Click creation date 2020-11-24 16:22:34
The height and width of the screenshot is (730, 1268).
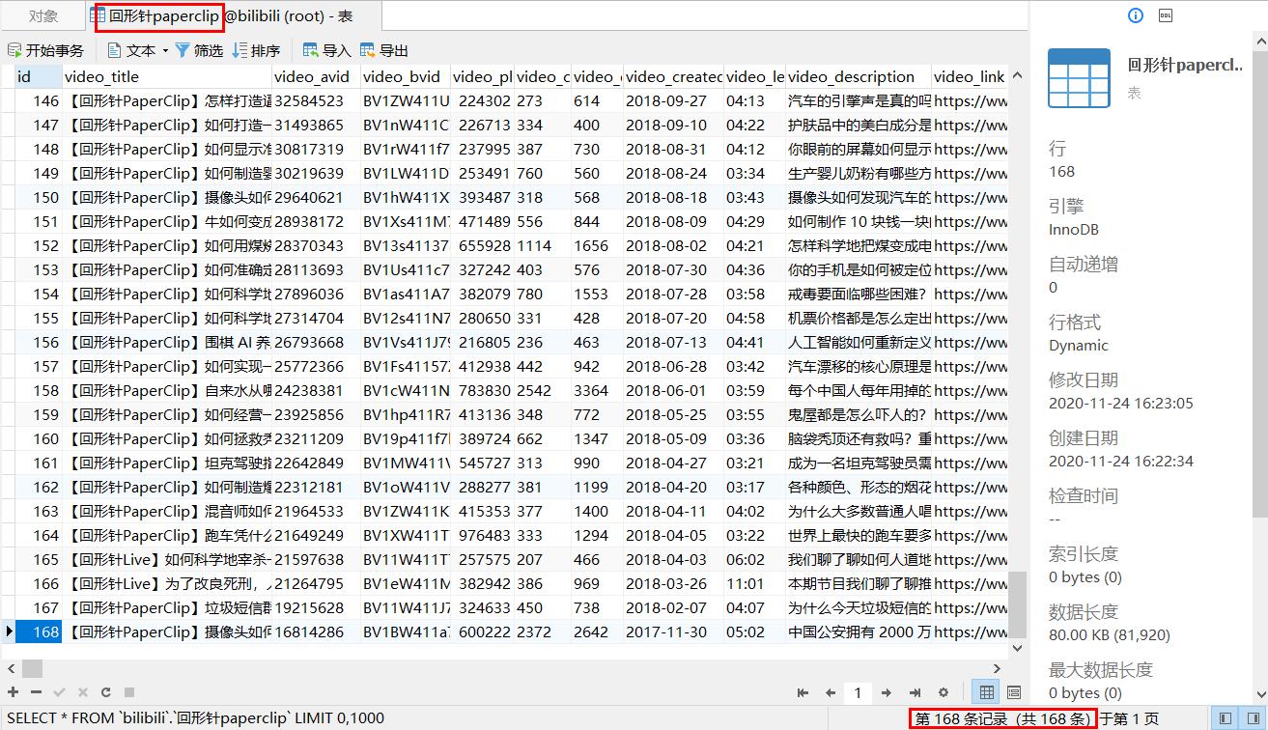point(1121,462)
